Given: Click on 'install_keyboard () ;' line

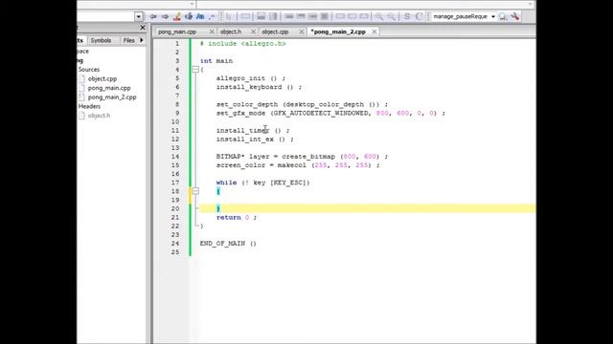Looking at the screenshot, I should click(x=259, y=87).
